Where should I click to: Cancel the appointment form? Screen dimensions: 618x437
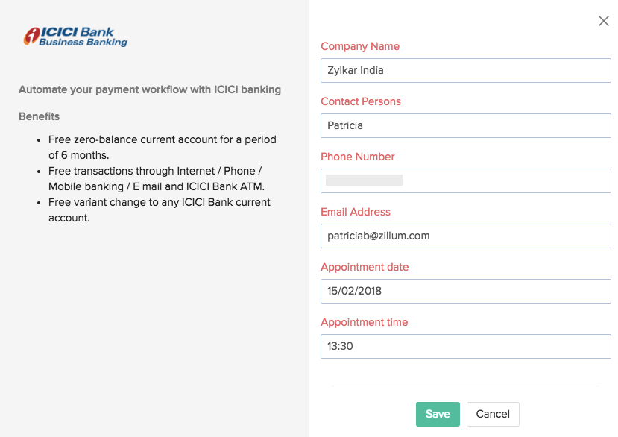tap(493, 414)
